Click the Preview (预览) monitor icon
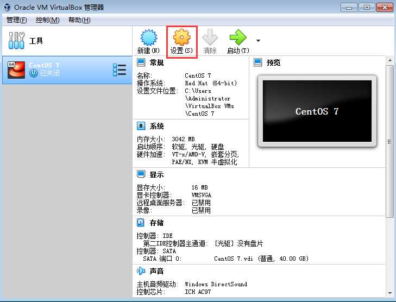This screenshot has width=396, height=302. click(257, 62)
